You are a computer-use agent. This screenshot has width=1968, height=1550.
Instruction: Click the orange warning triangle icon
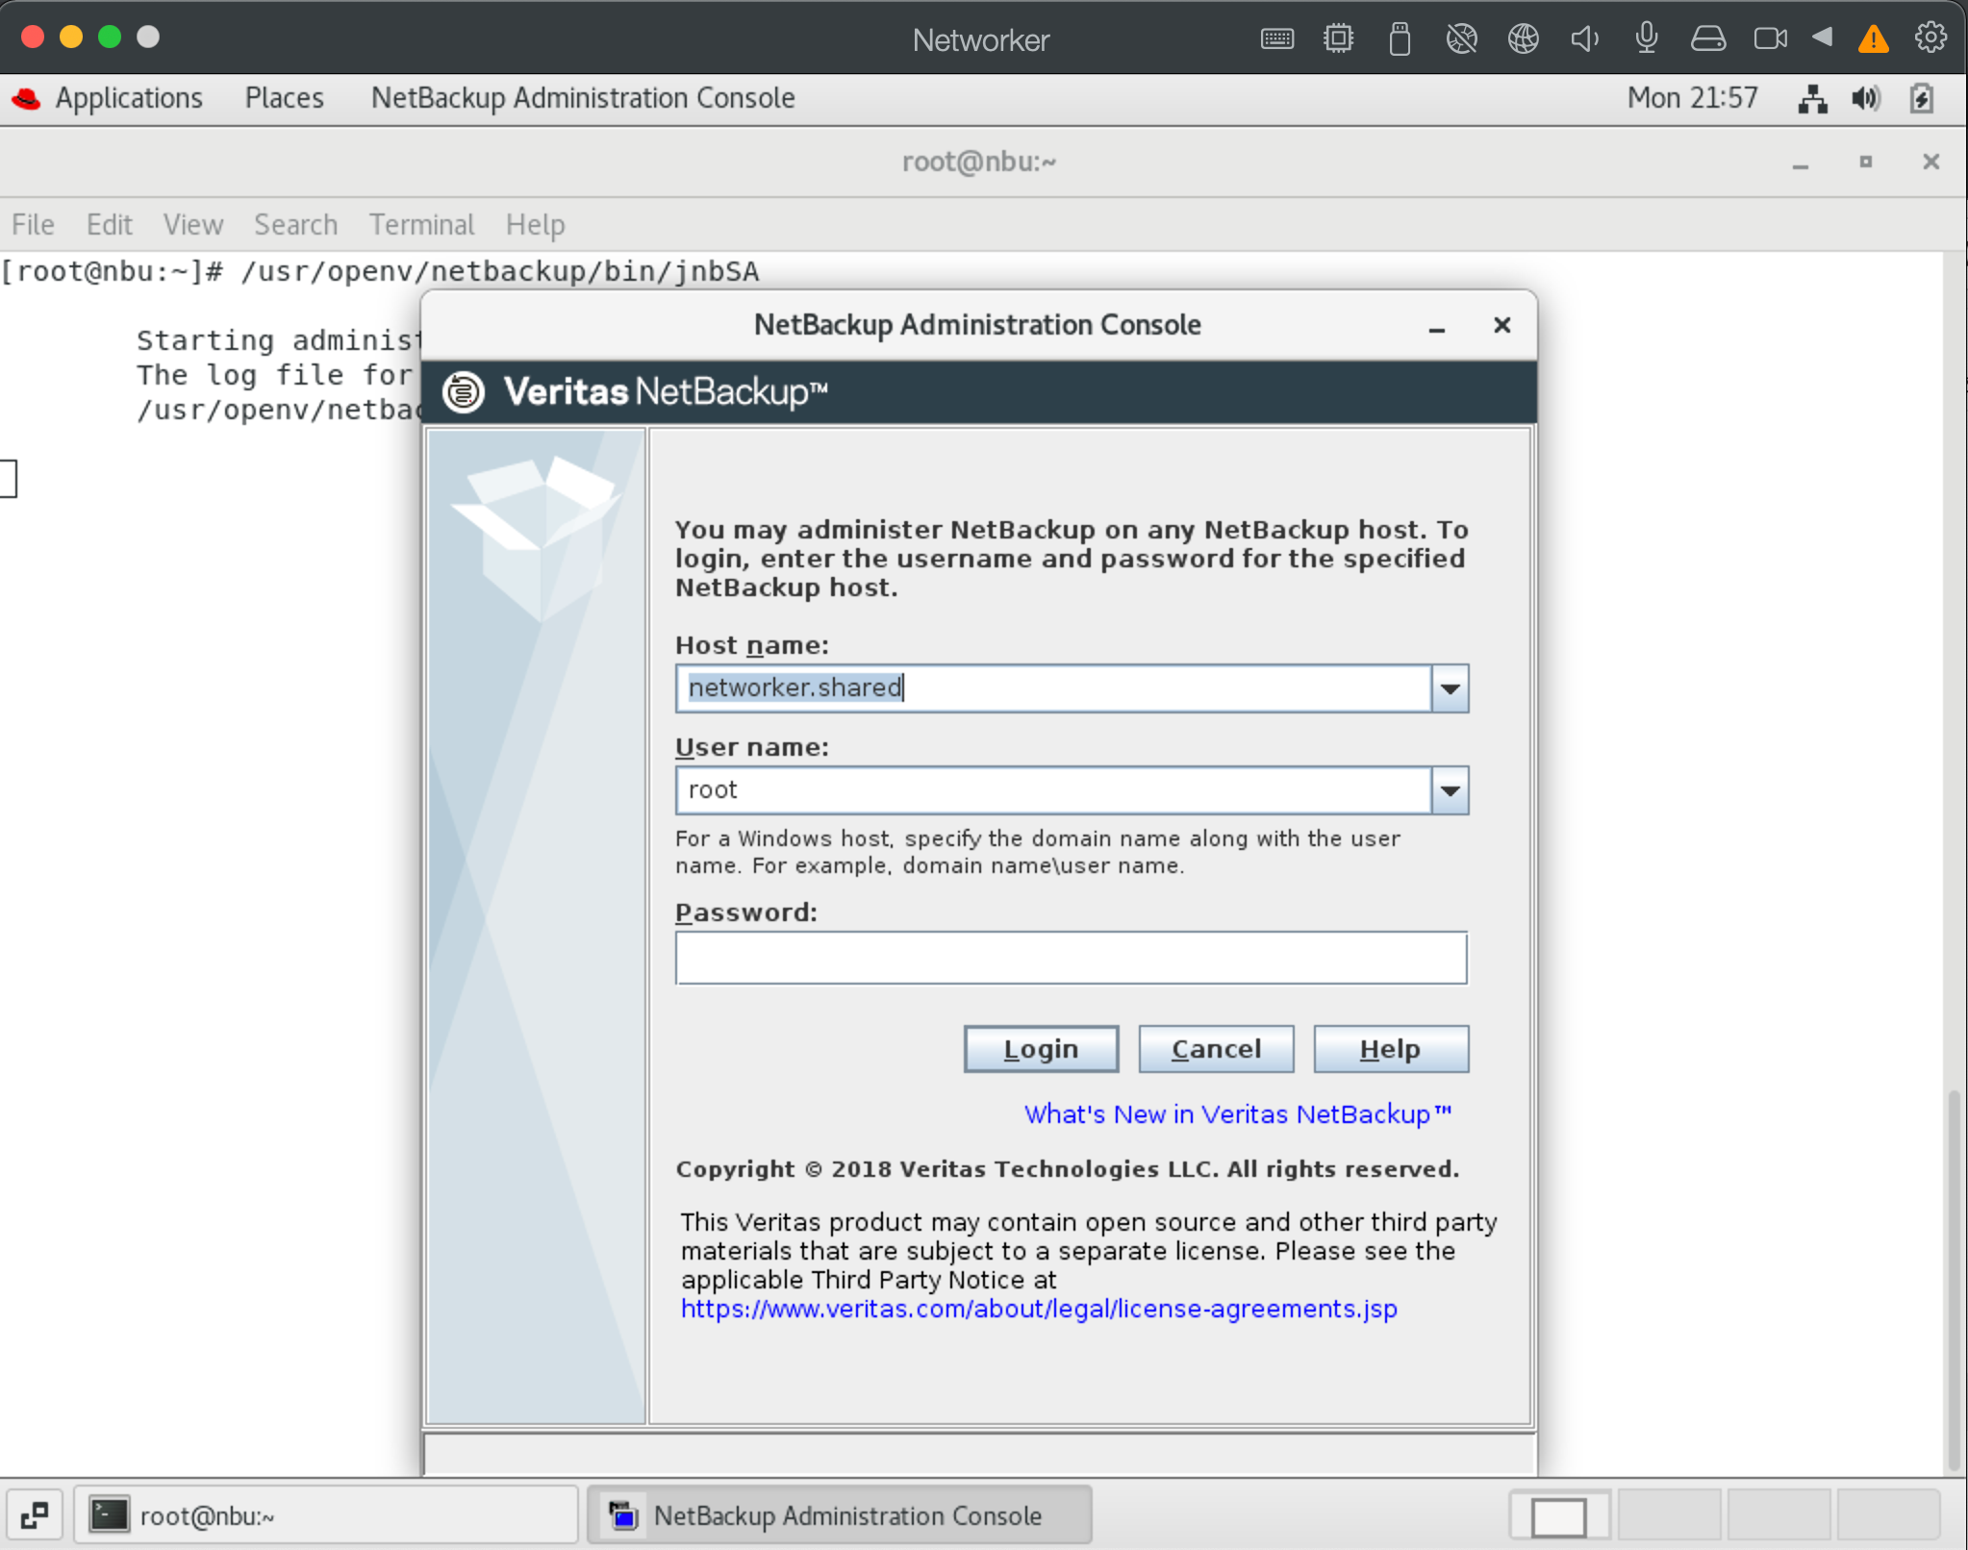pyautogui.click(x=1873, y=39)
